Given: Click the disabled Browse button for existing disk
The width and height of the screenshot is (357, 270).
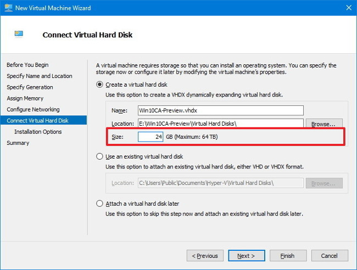Looking at the screenshot, I should point(324,183).
